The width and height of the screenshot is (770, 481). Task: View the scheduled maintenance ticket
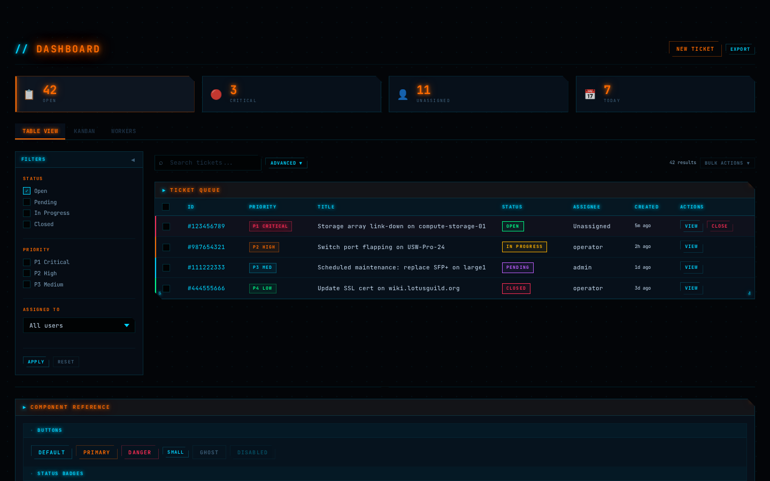click(x=691, y=267)
